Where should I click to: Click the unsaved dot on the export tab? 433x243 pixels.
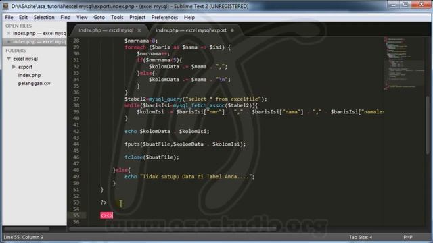[232, 30]
